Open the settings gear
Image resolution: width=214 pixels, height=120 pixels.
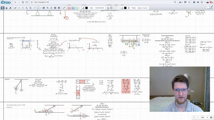pos(202,2)
